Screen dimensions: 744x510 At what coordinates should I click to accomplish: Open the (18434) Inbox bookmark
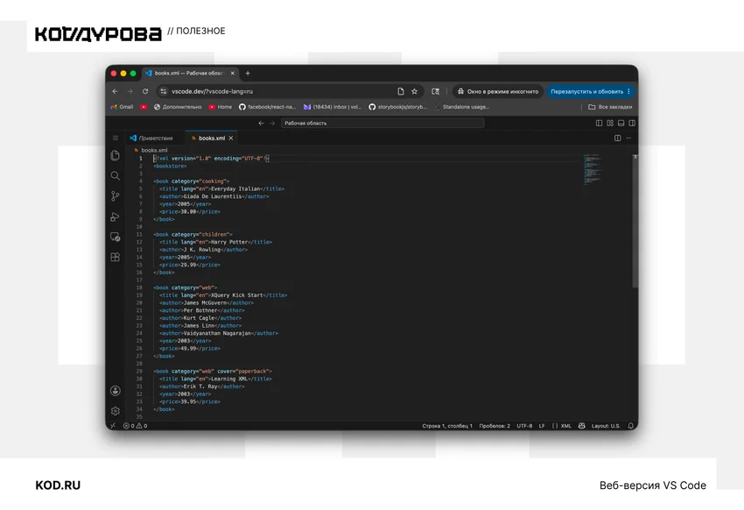pyautogui.click(x=333, y=107)
